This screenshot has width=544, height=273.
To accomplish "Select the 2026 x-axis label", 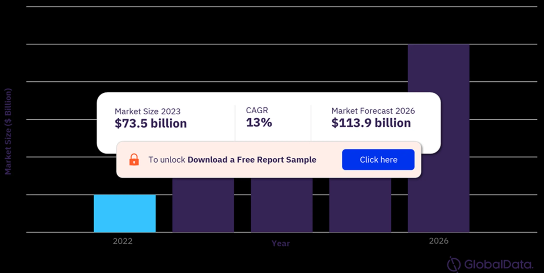I will tap(438, 241).
